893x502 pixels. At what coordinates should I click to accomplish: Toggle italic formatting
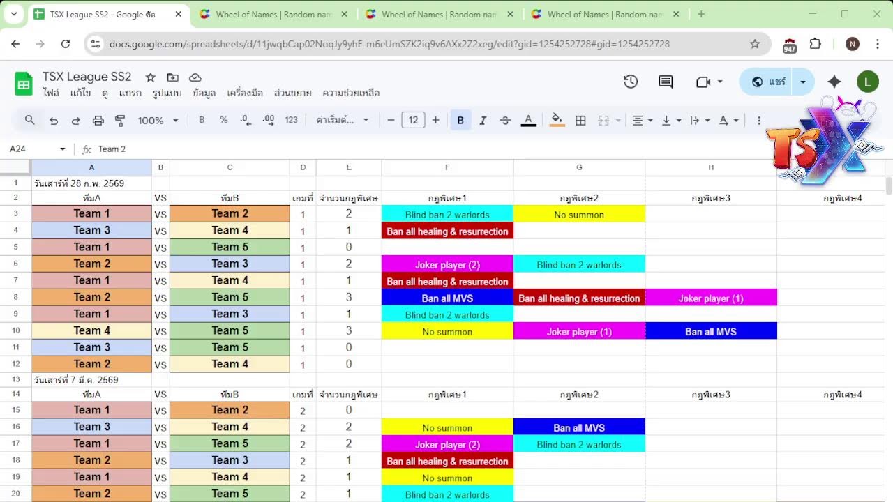coord(483,121)
